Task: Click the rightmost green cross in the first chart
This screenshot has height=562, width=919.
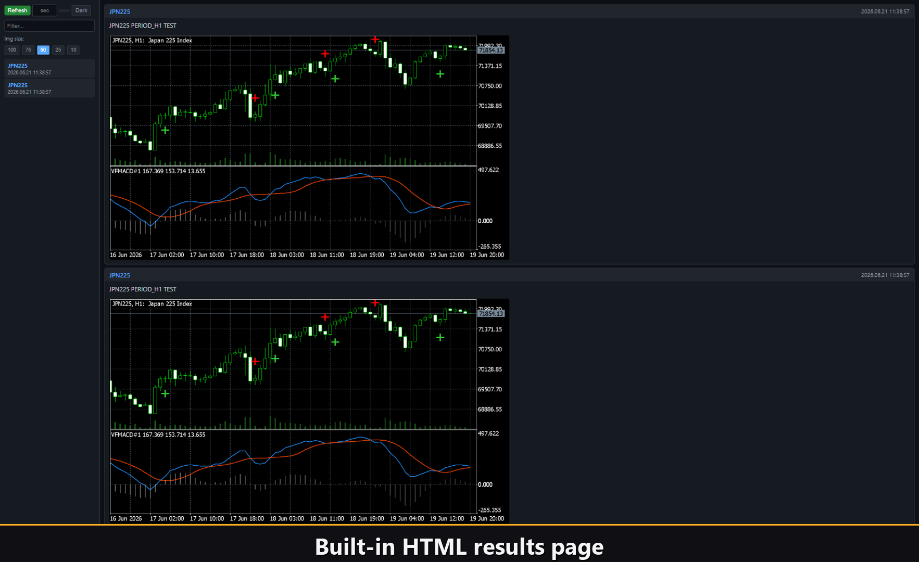Action: (x=440, y=74)
